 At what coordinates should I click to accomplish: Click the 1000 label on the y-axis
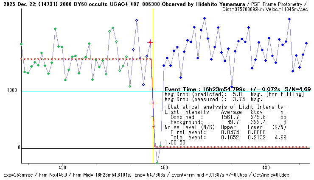(12, 91)
